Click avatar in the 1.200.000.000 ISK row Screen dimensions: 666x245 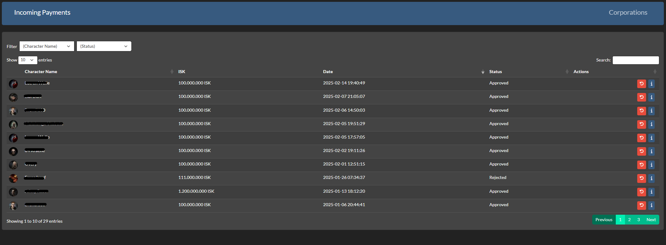[x=13, y=192]
